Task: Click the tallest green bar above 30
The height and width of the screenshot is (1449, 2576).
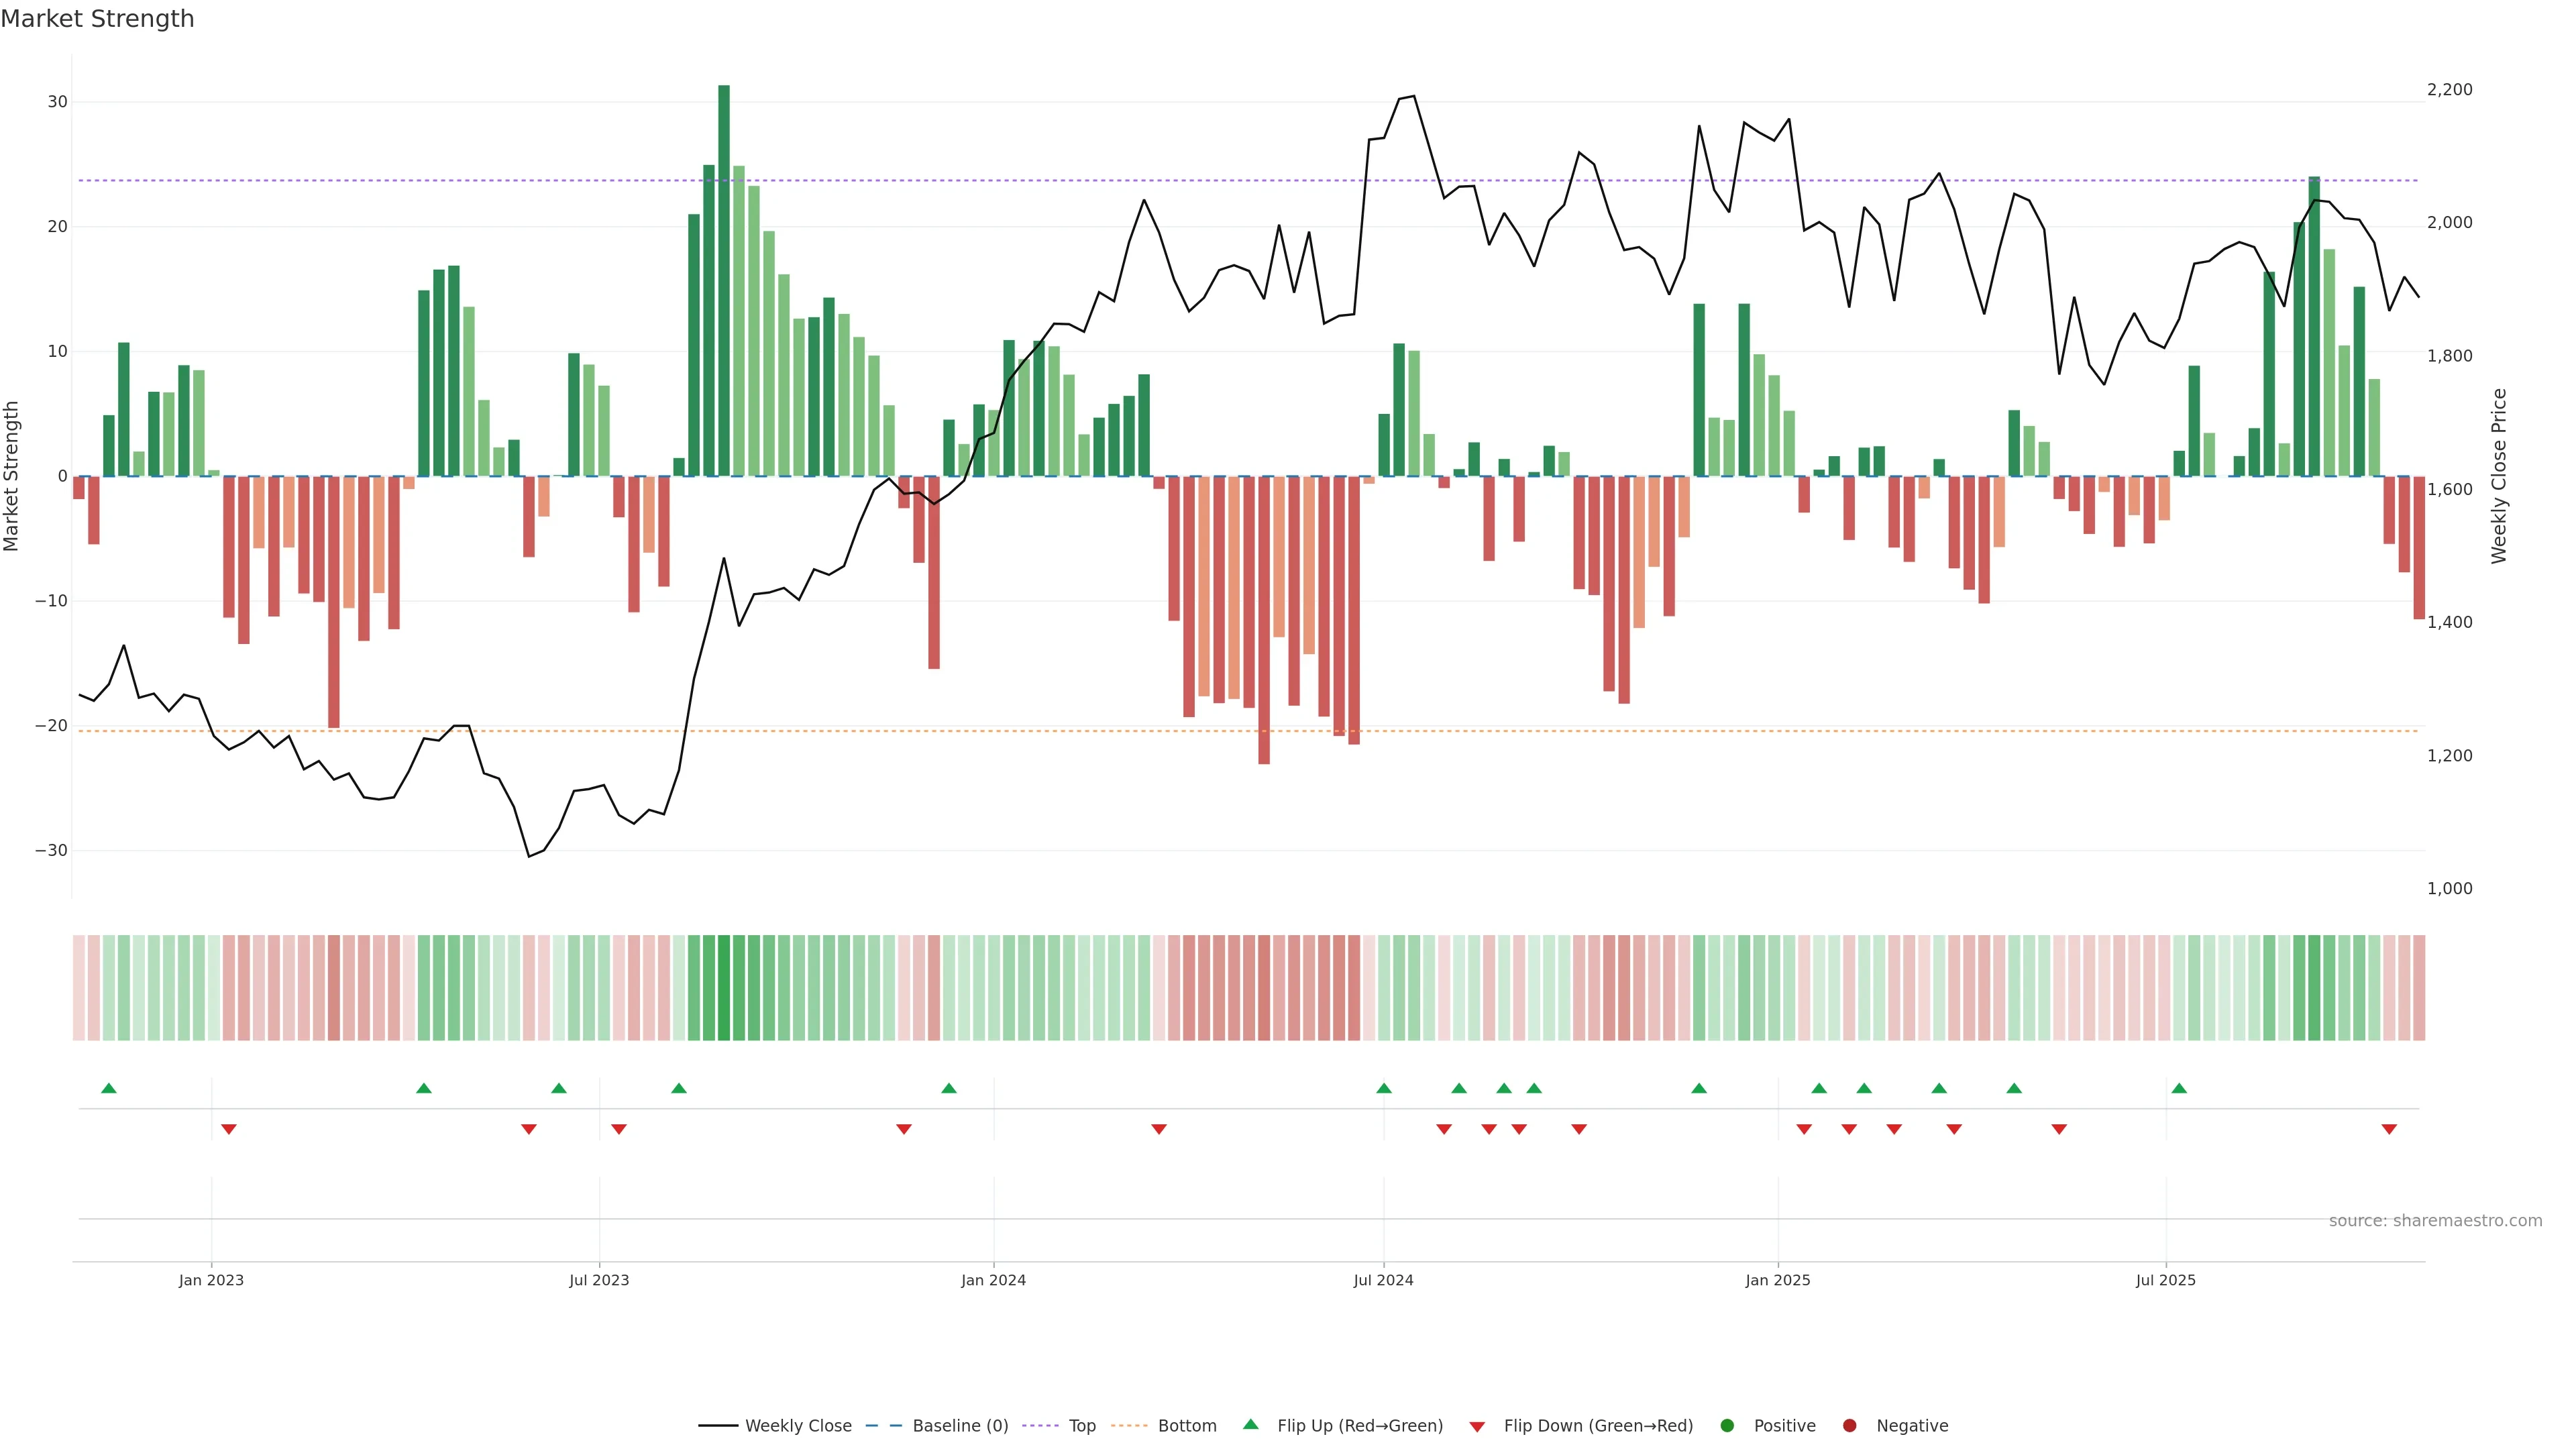Action: click(x=724, y=280)
